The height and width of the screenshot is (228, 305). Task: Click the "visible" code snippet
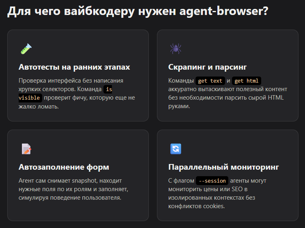(30, 98)
